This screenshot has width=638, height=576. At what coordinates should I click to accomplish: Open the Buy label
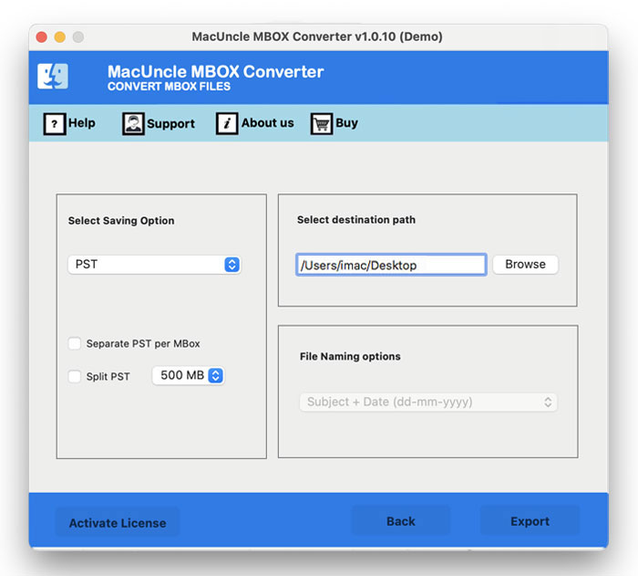[346, 123]
